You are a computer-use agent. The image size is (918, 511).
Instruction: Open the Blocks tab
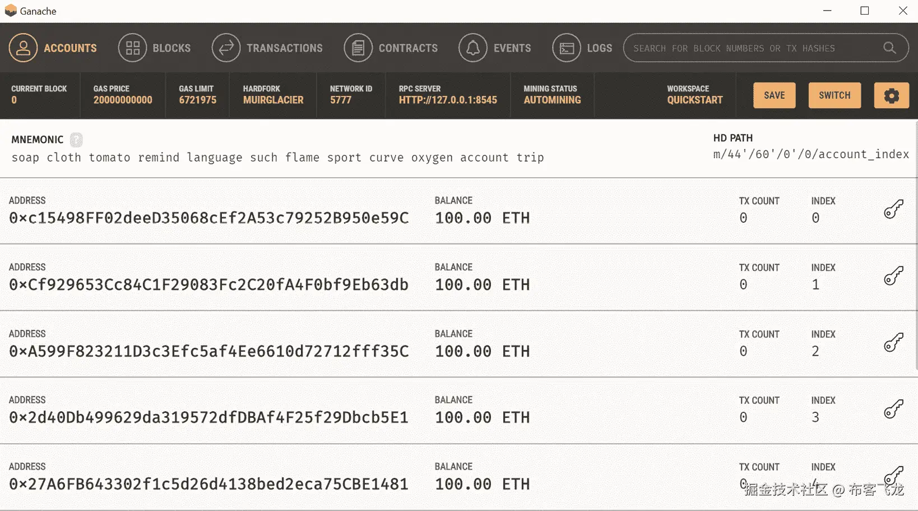155,48
